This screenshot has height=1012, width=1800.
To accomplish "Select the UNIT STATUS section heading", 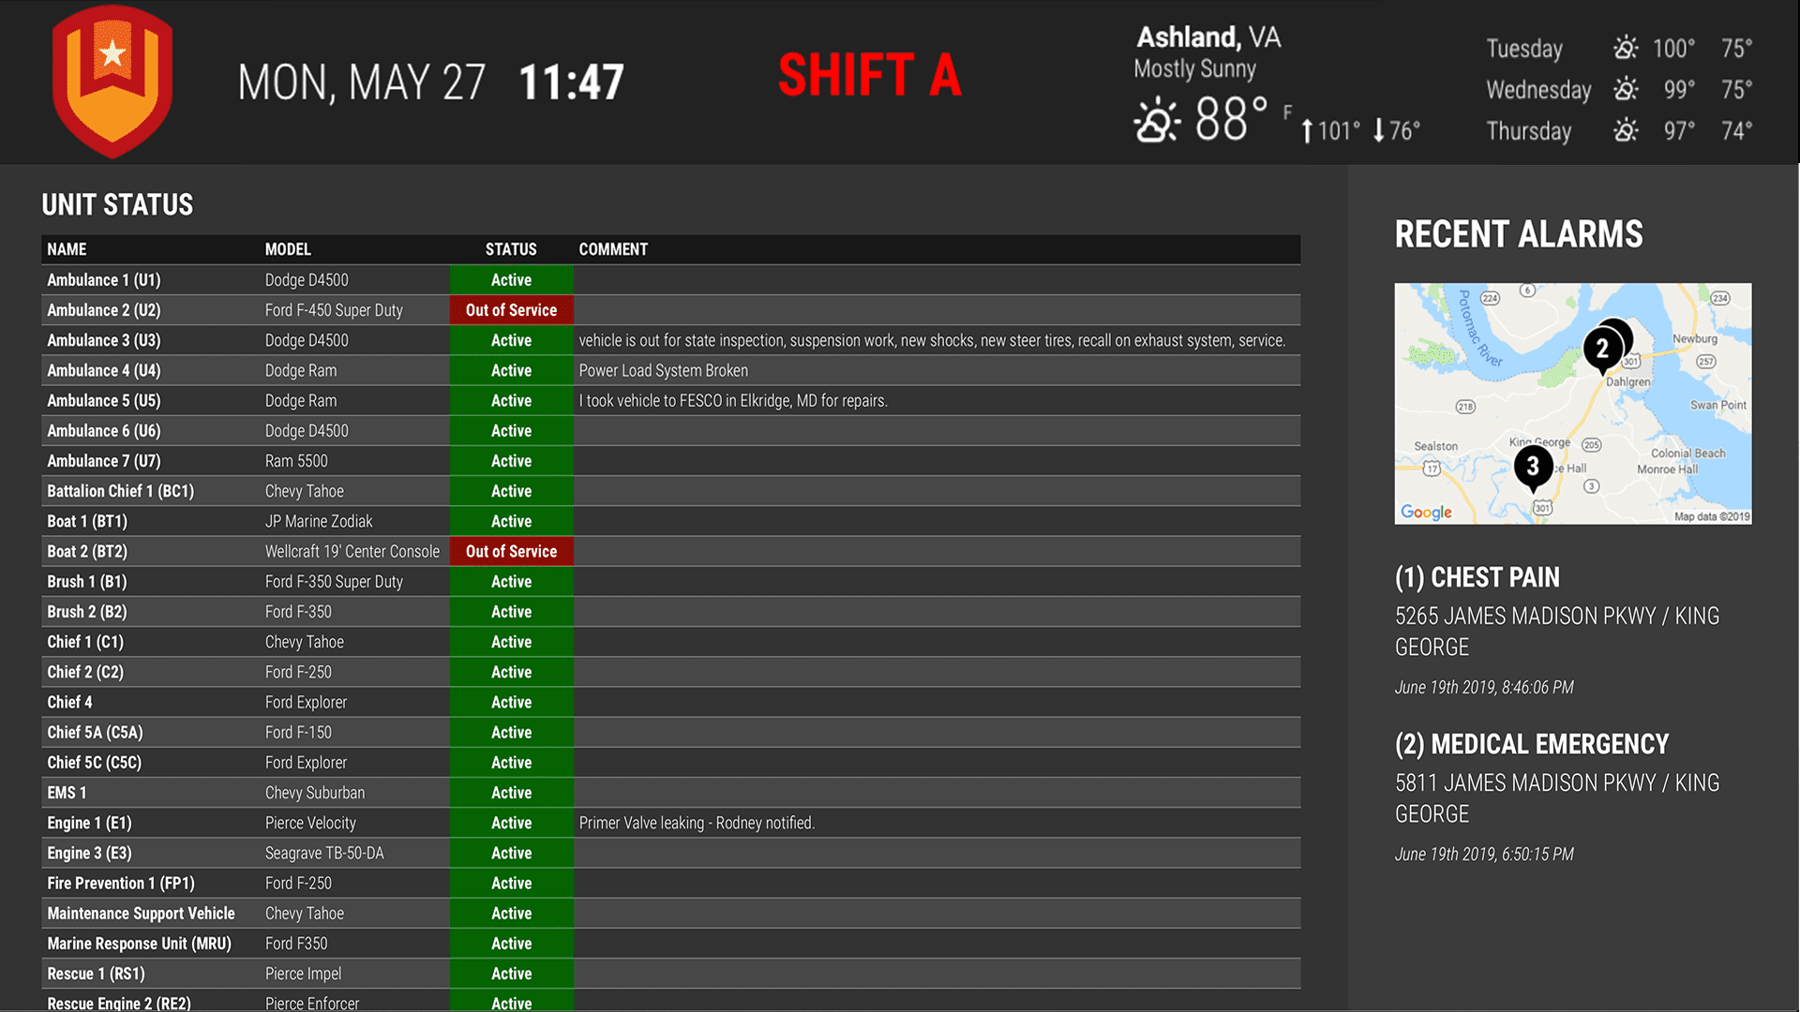I will 116,205.
